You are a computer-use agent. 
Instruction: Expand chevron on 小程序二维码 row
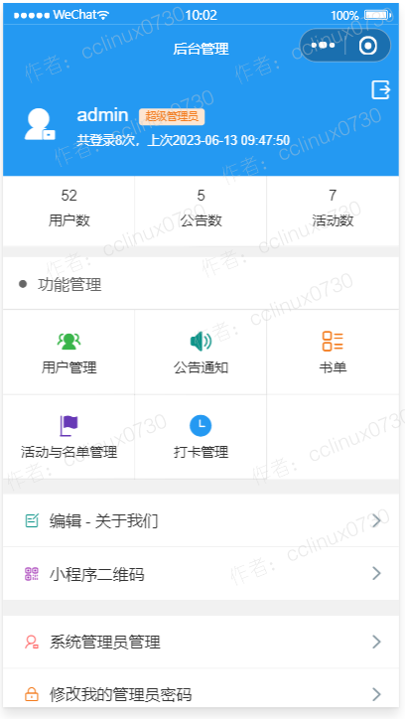[376, 574]
